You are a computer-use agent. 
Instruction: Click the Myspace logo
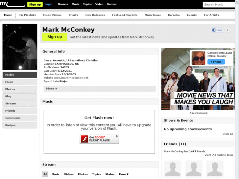12,4
